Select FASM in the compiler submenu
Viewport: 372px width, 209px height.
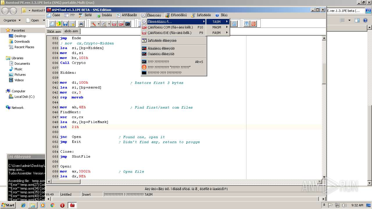click(x=218, y=33)
